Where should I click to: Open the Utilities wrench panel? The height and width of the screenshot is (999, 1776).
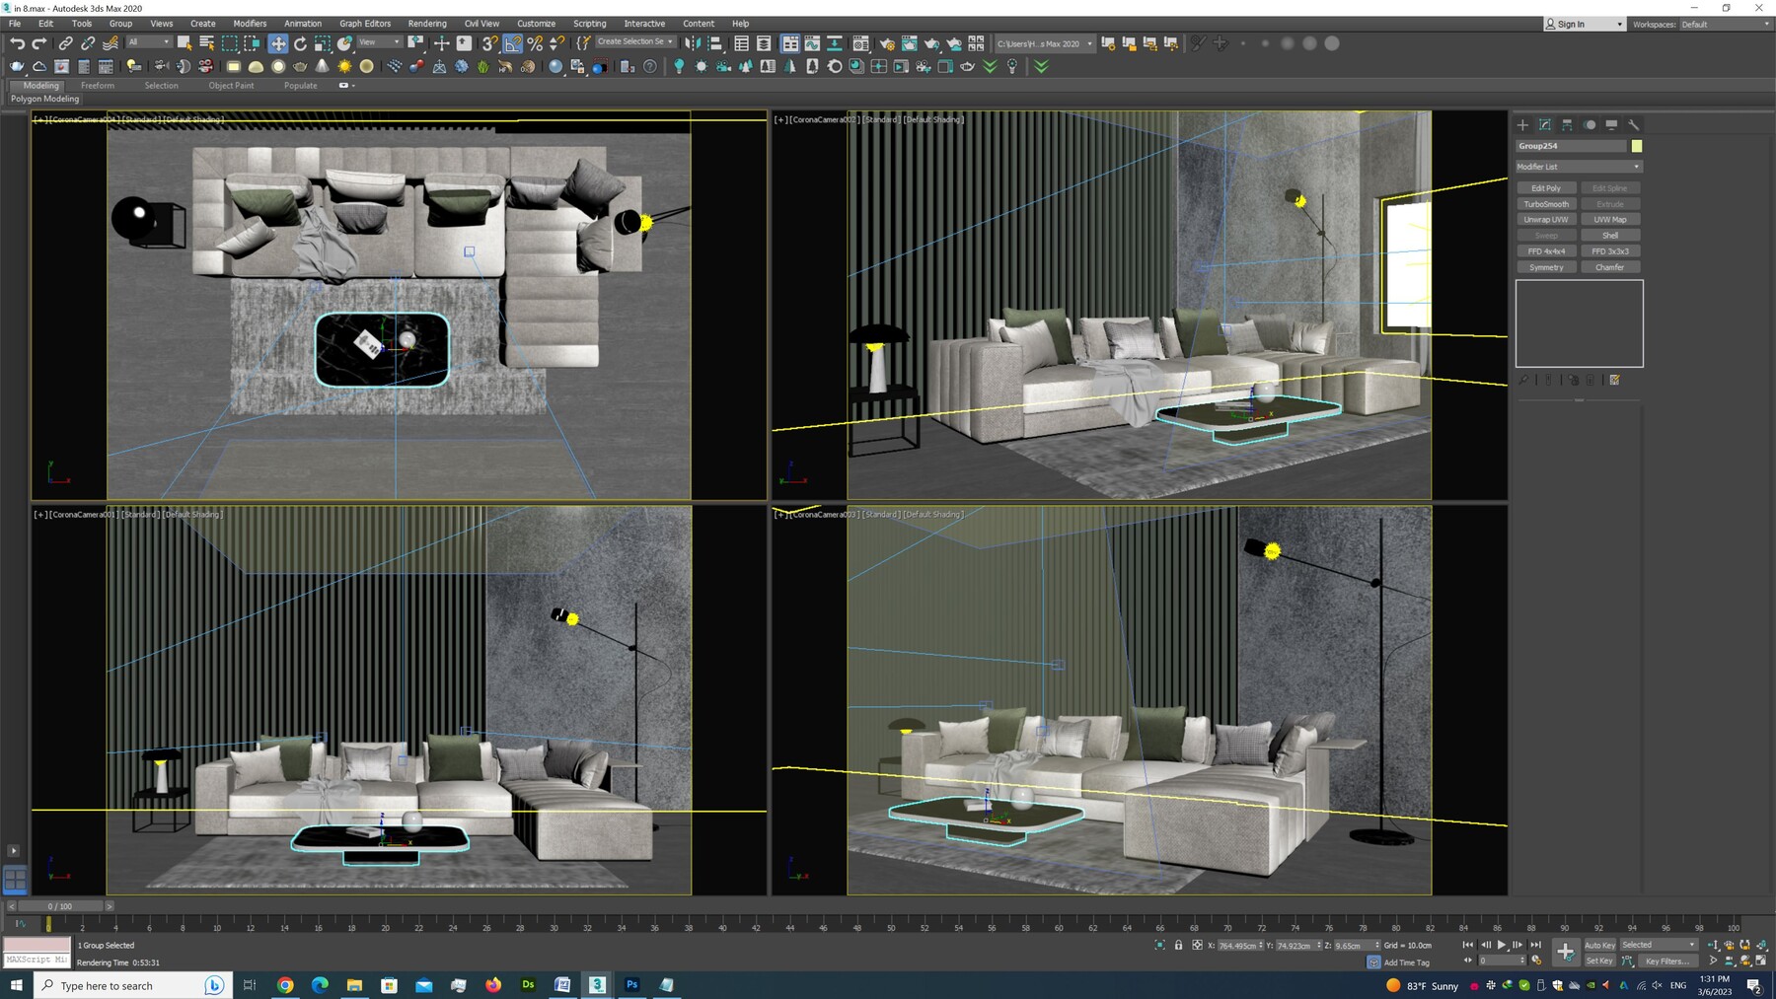click(x=1634, y=125)
